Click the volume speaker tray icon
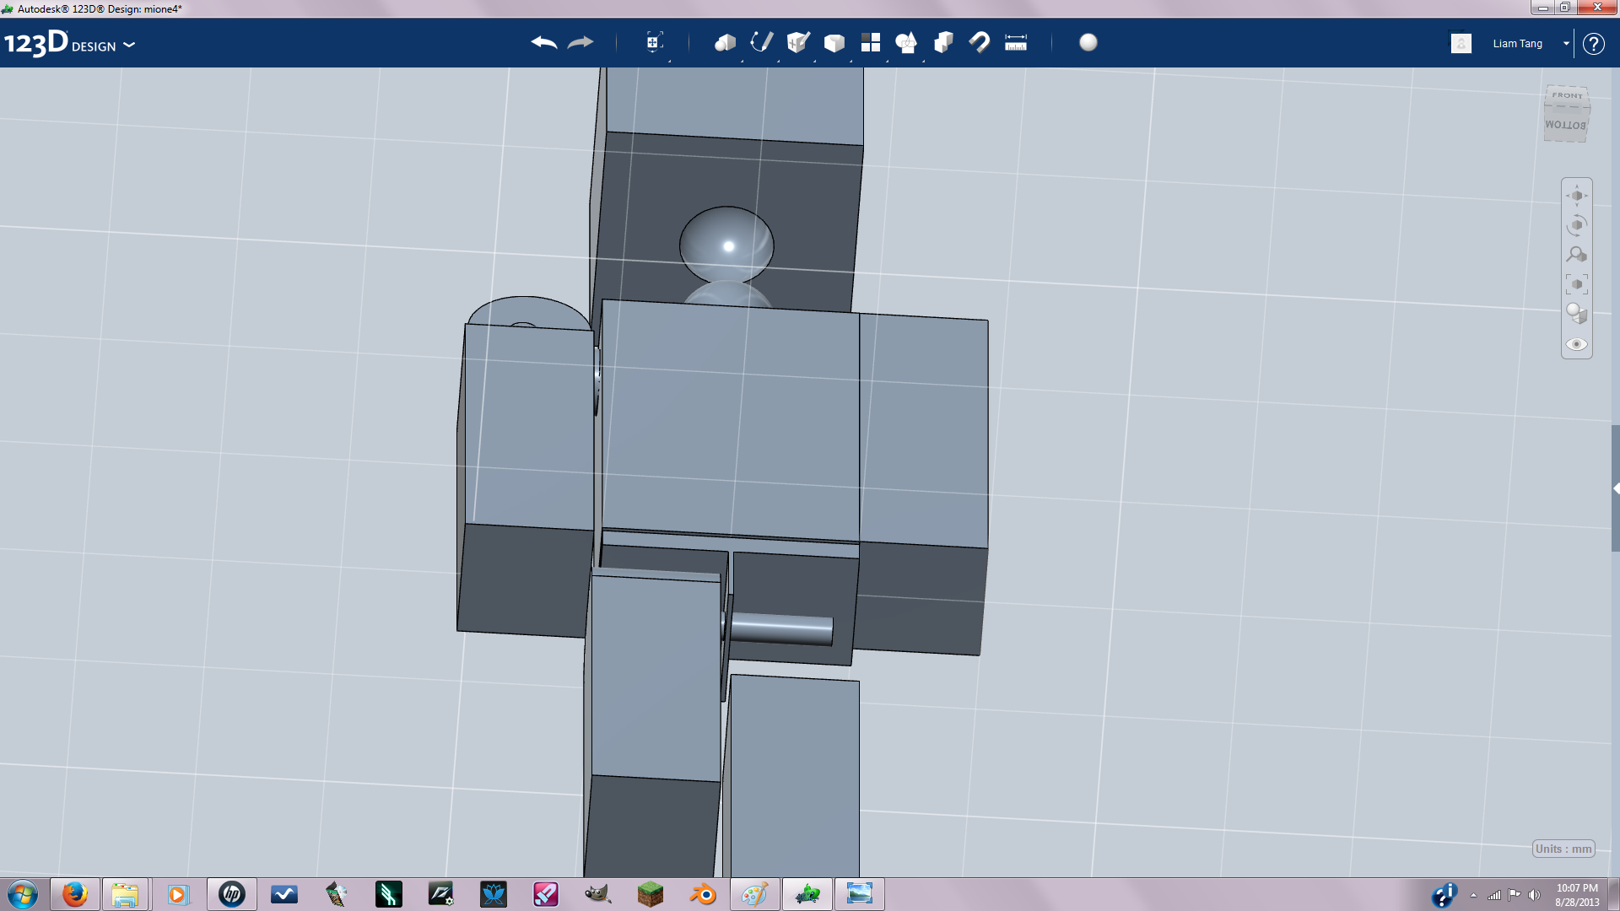 coord(1534,895)
